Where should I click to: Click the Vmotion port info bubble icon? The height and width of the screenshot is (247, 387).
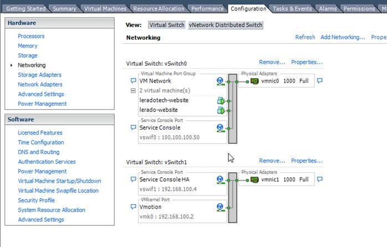click(133, 207)
